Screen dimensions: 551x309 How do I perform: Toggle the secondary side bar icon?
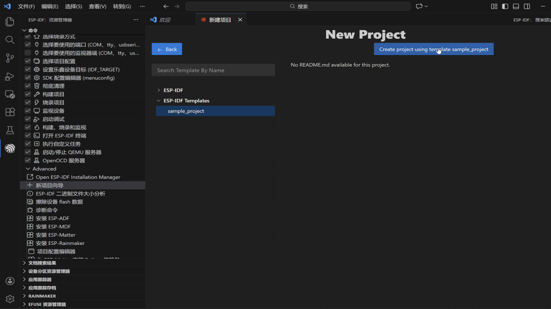pyautogui.click(x=527, y=6)
